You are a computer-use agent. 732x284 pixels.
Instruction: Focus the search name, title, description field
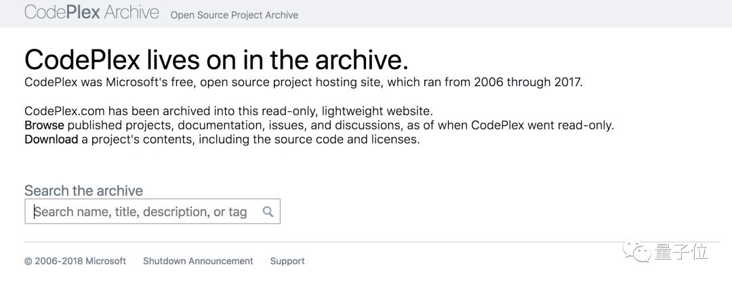click(x=142, y=211)
